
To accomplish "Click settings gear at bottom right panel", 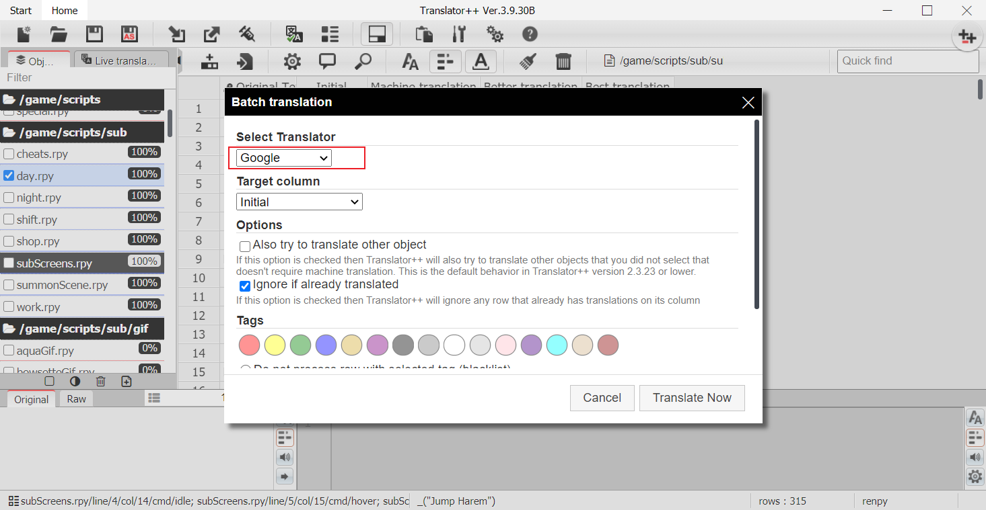I will pyautogui.click(x=975, y=477).
